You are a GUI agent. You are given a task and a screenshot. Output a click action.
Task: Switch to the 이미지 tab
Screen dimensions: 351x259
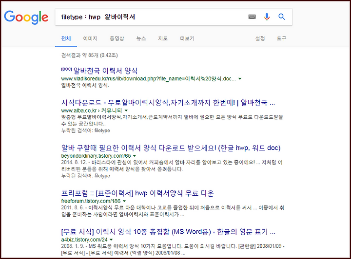point(90,38)
